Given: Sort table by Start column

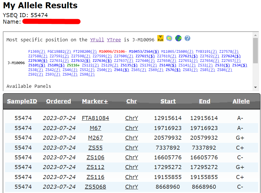Looking at the screenshot, I should (x=168, y=101).
